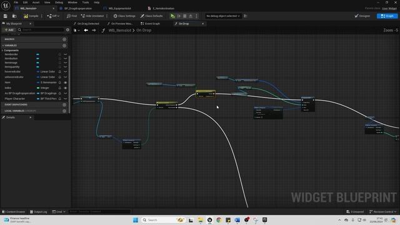Switch to Event Graph tab
The image size is (400, 225).
(x=152, y=24)
